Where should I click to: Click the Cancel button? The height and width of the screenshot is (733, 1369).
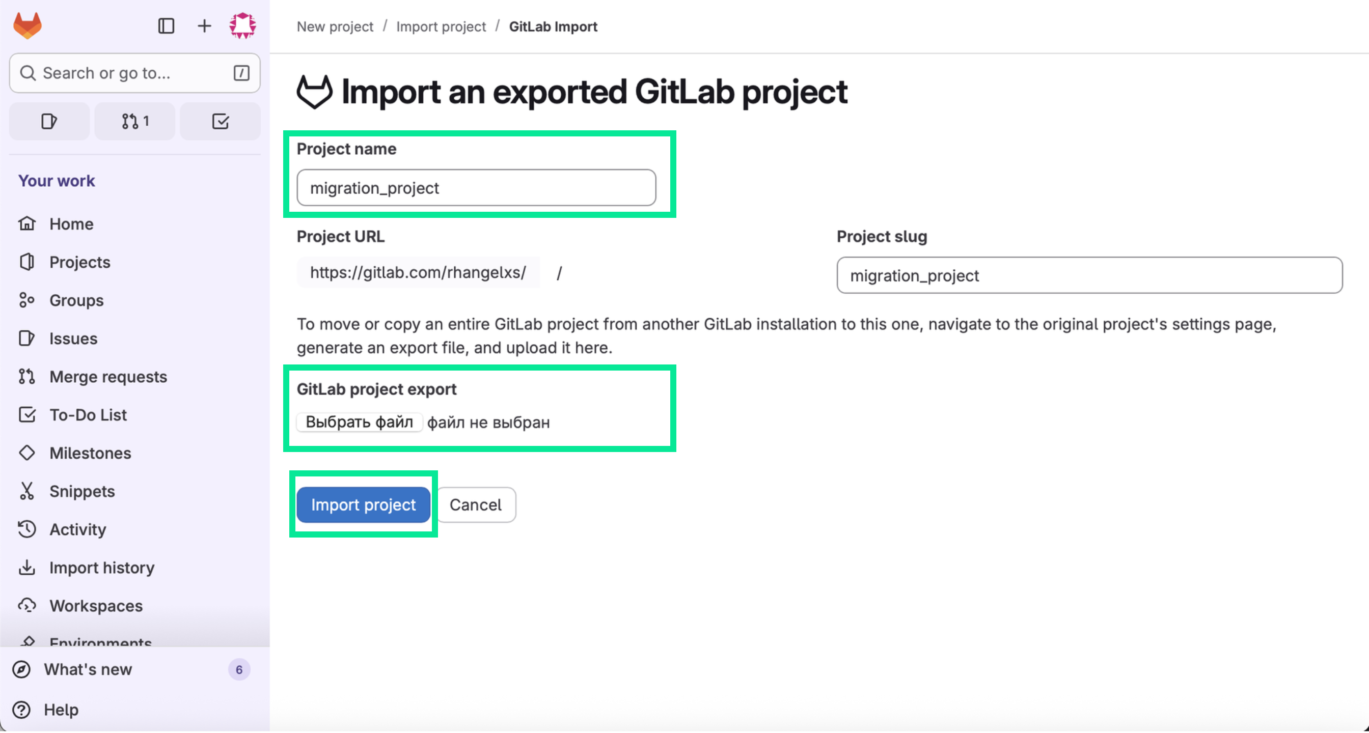point(476,504)
